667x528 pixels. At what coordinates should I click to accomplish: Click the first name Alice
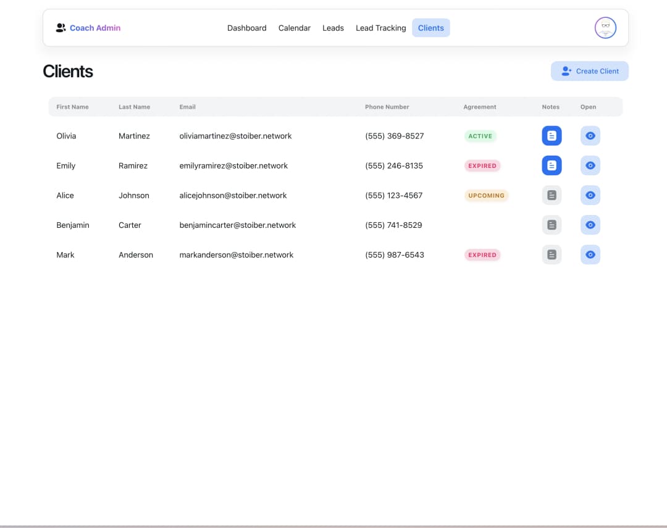(x=65, y=196)
